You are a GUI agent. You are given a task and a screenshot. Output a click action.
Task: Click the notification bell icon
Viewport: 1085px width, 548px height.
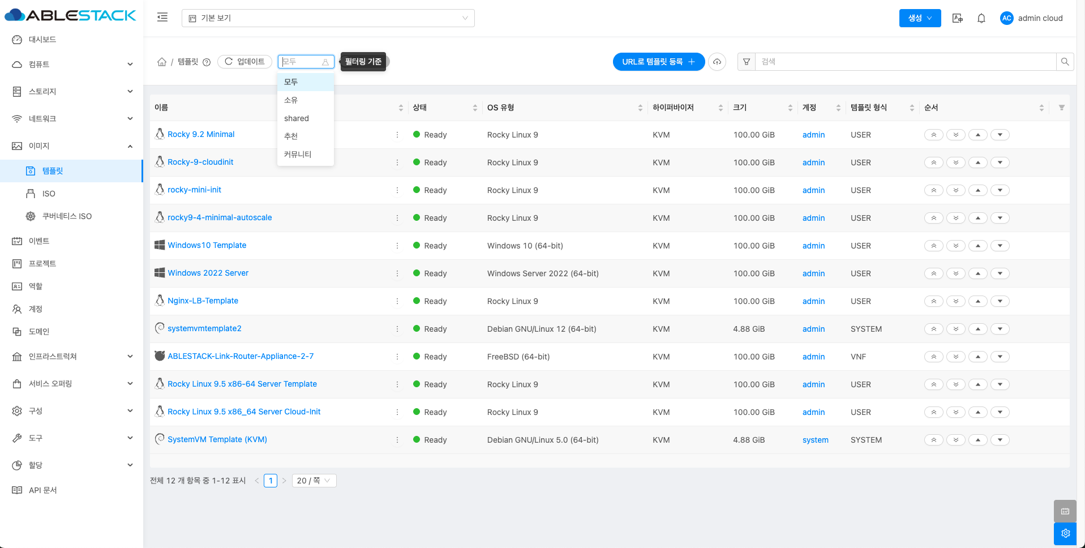pyautogui.click(x=981, y=18)
